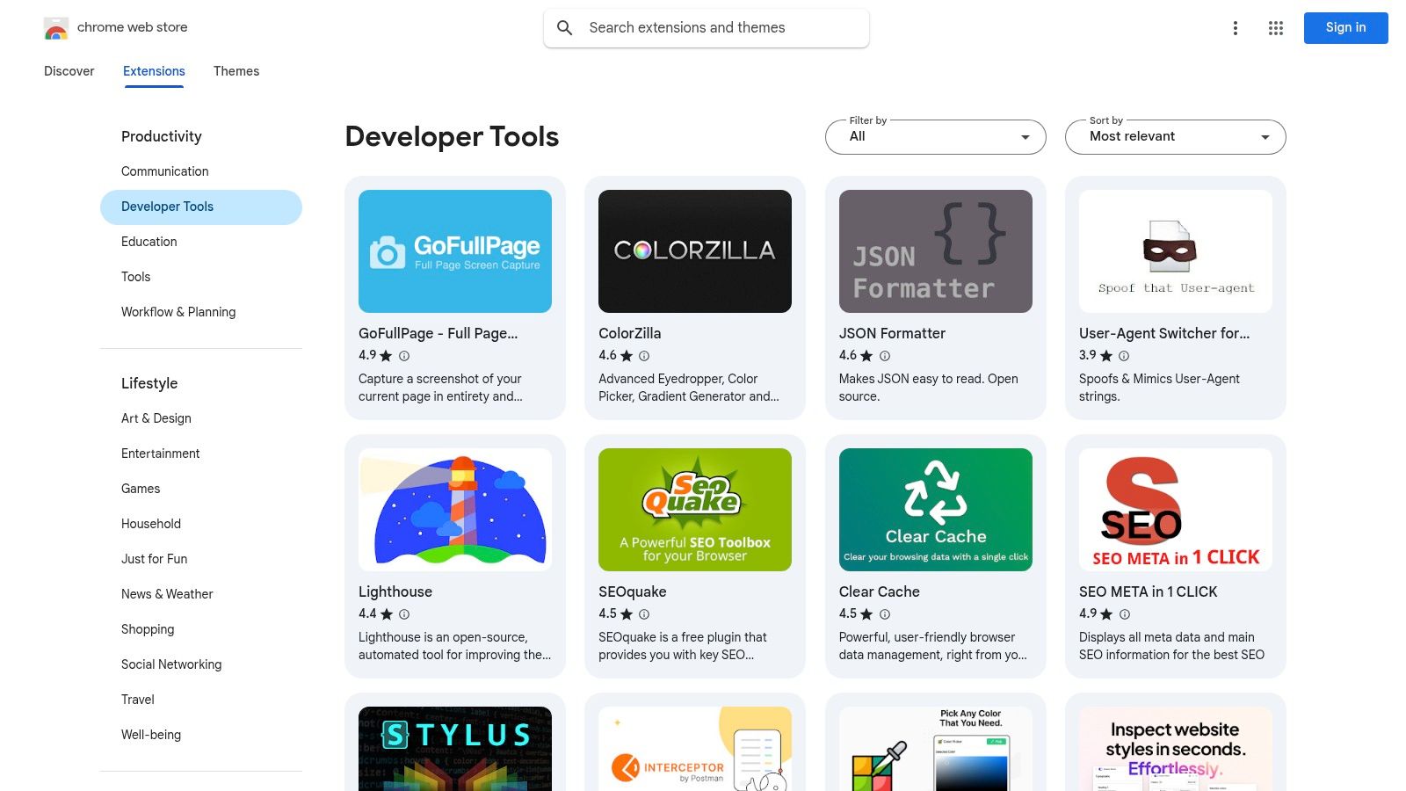The image size is (1406, 791).
Task: Click the search magnifier icon
Action: 565,27
